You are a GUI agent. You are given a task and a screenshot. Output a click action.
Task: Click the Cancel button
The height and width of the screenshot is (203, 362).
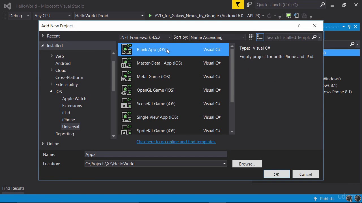(x=305, y=174)
